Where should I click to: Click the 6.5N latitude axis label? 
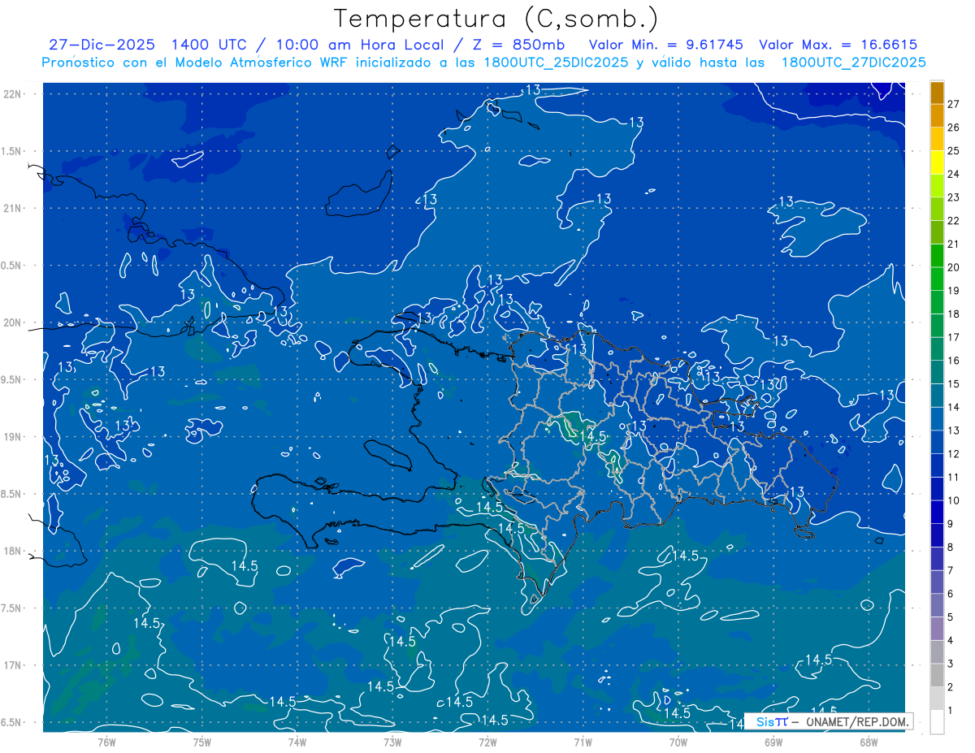tap(12, 722)
